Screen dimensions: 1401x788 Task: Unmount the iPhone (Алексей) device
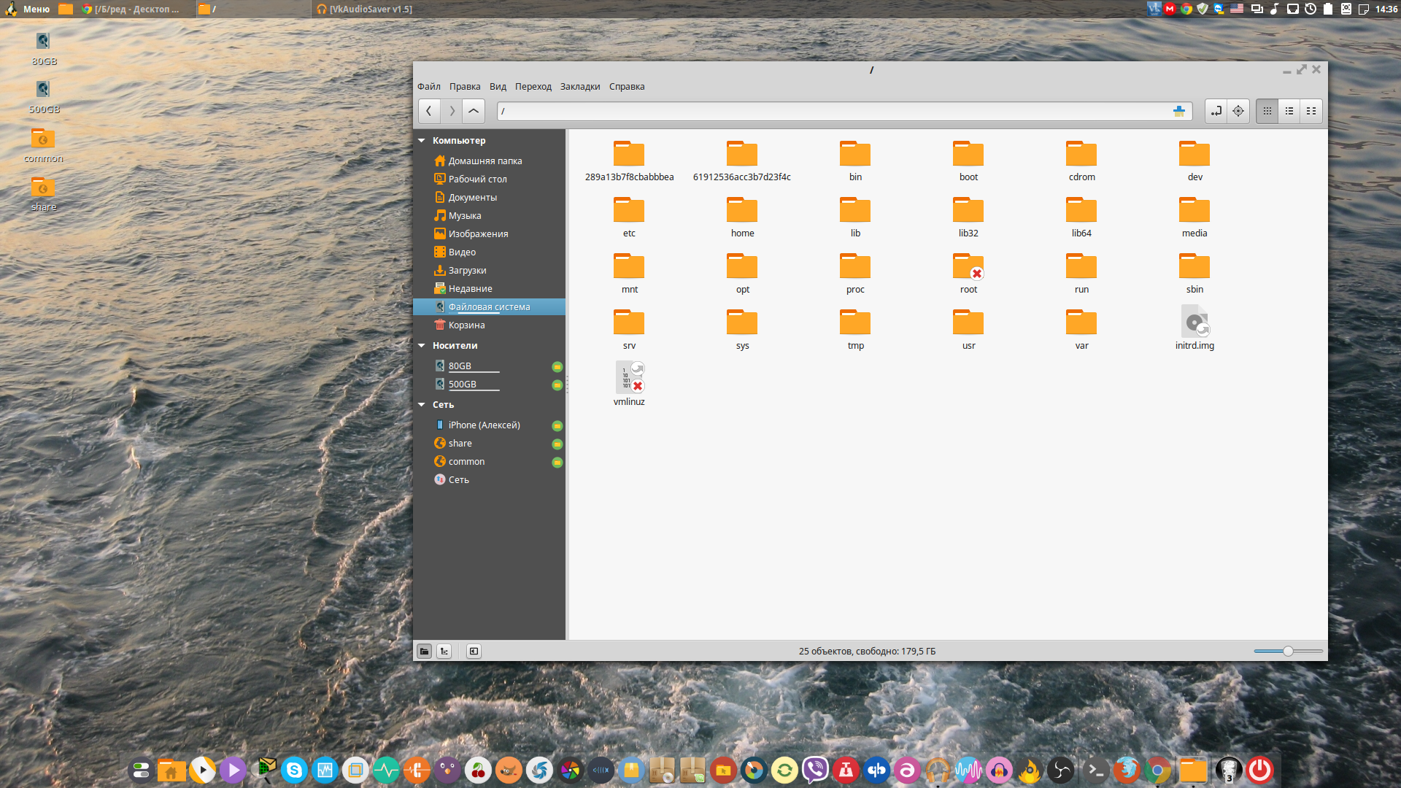point(557,425)
